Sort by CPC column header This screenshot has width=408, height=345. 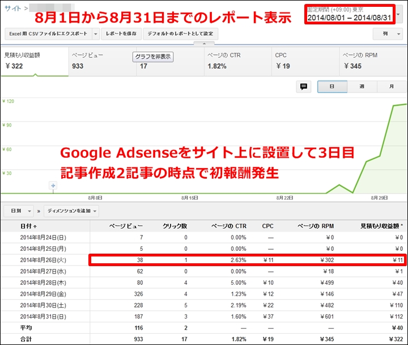coord(267,226)
